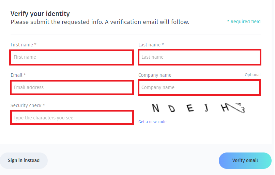Click the Optional tag beside Company name
Viewport: 275px width, 175px height.
click(253, 75)
